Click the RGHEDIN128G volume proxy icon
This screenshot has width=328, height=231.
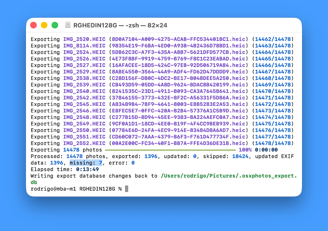[68, 25]
